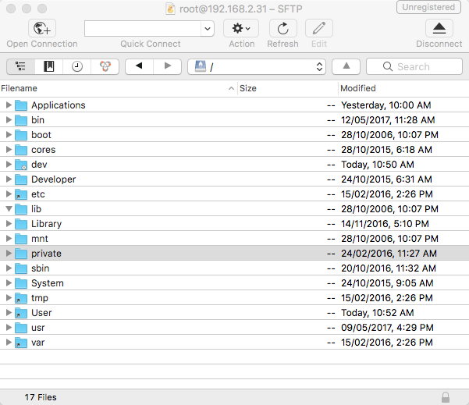Expand the private folder
This screenshot has width=469, height=405.
pyautogui.click(x=9, y=254)
